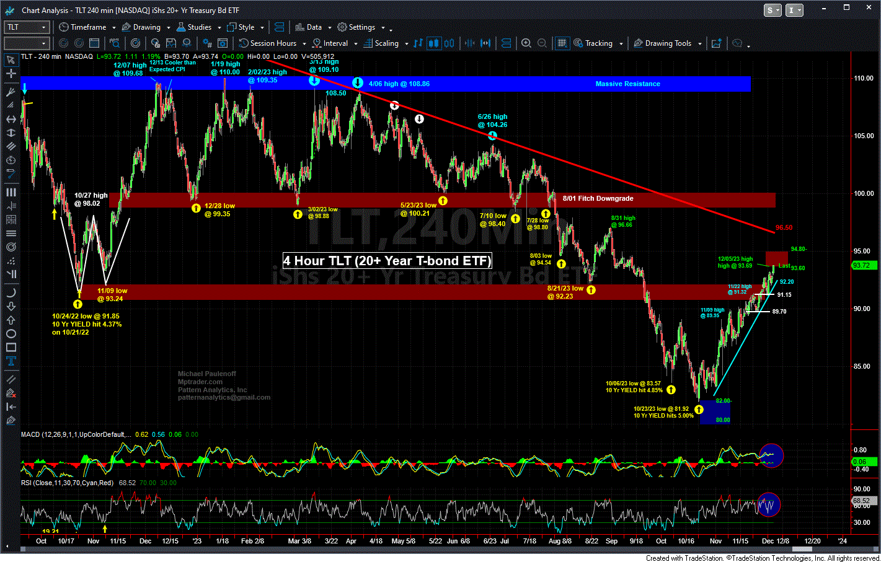Click the Massive Resistance label on blue band
Screen dimensions: 881x562
[627, 84]
